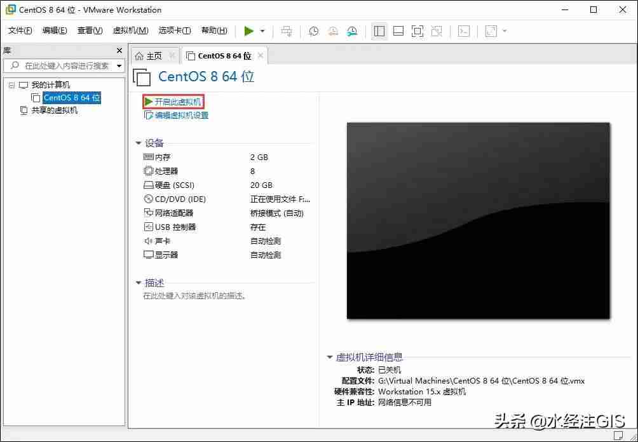Click the virtual machine preview thumbnail
Viewport: 638px width, 442px height.
pos(478,220)
